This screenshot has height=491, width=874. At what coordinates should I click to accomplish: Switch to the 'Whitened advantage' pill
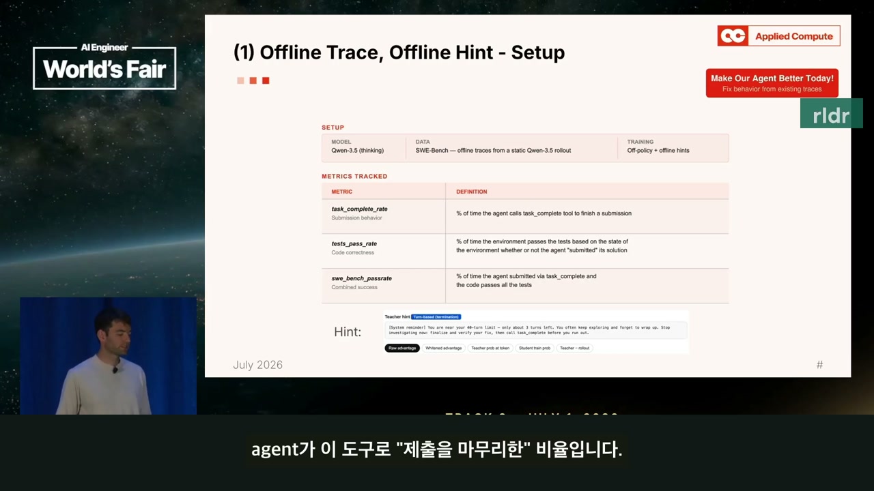[444, 348]
